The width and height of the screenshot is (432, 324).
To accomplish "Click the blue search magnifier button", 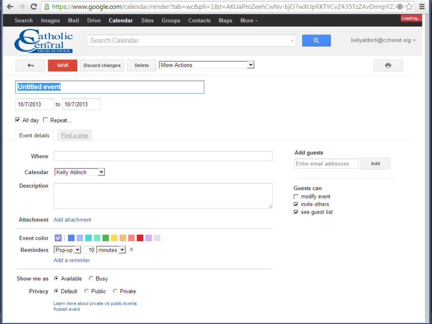I will point(316,41).
